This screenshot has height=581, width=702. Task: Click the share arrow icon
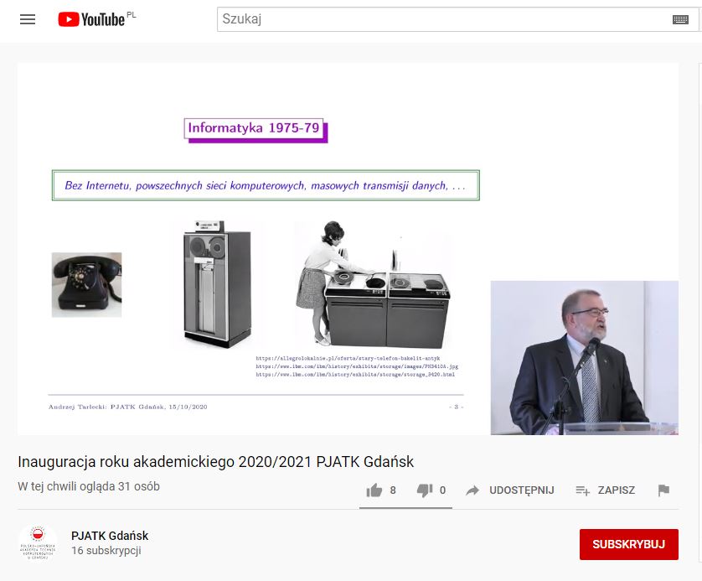click(x=472, y=490)
